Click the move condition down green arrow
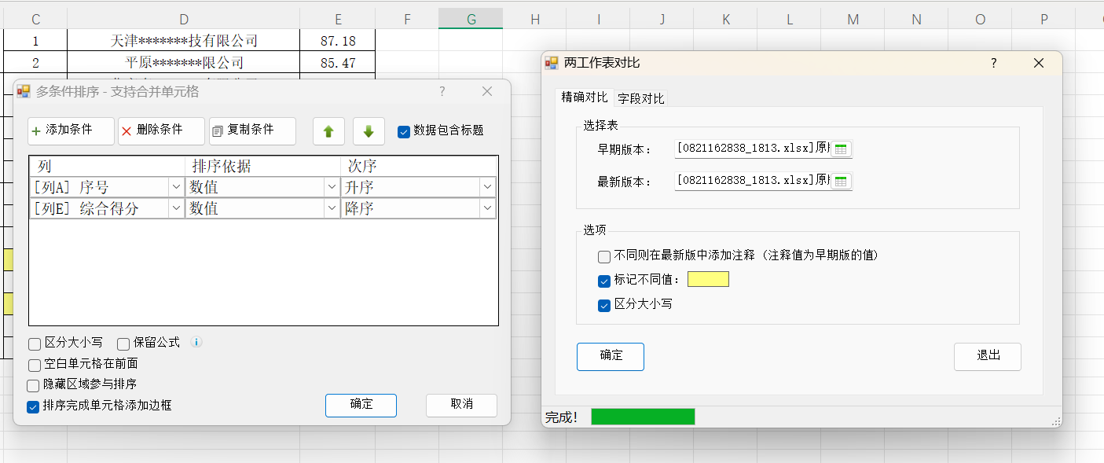 coord(369,131)
